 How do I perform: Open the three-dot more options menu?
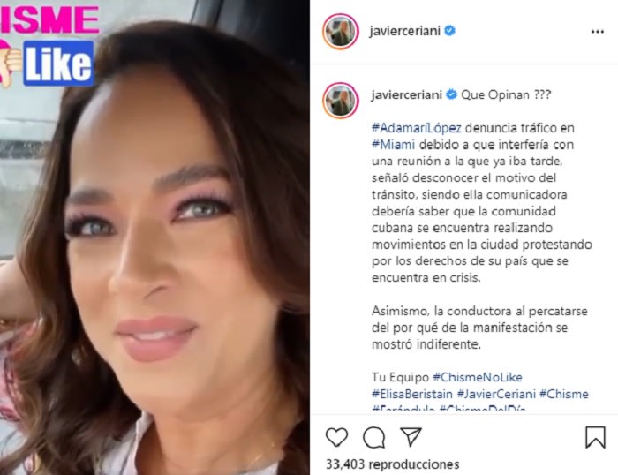(x=598, y=32)
